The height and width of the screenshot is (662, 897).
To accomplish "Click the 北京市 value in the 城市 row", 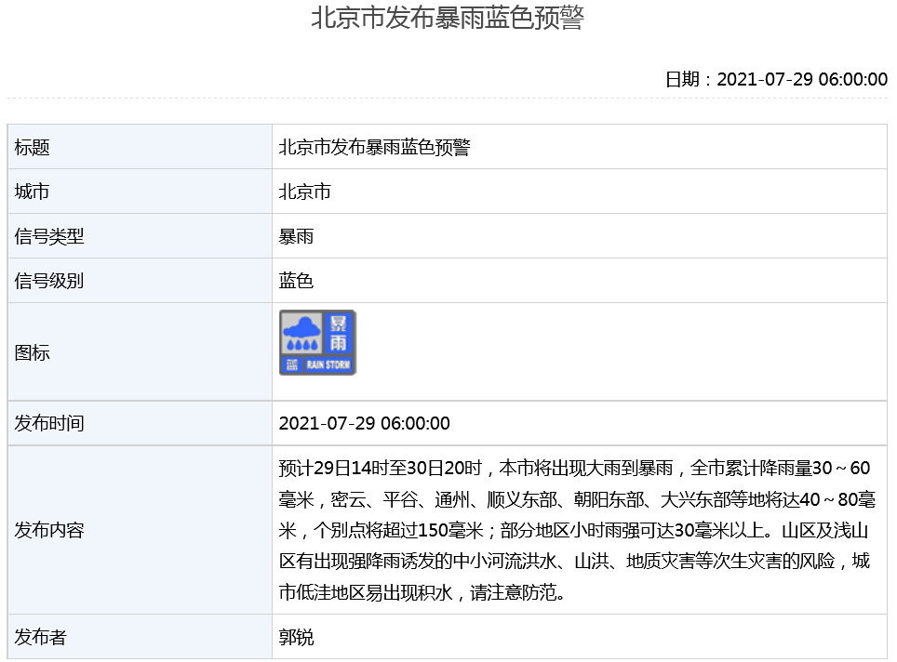I will (x=305, y=192).
